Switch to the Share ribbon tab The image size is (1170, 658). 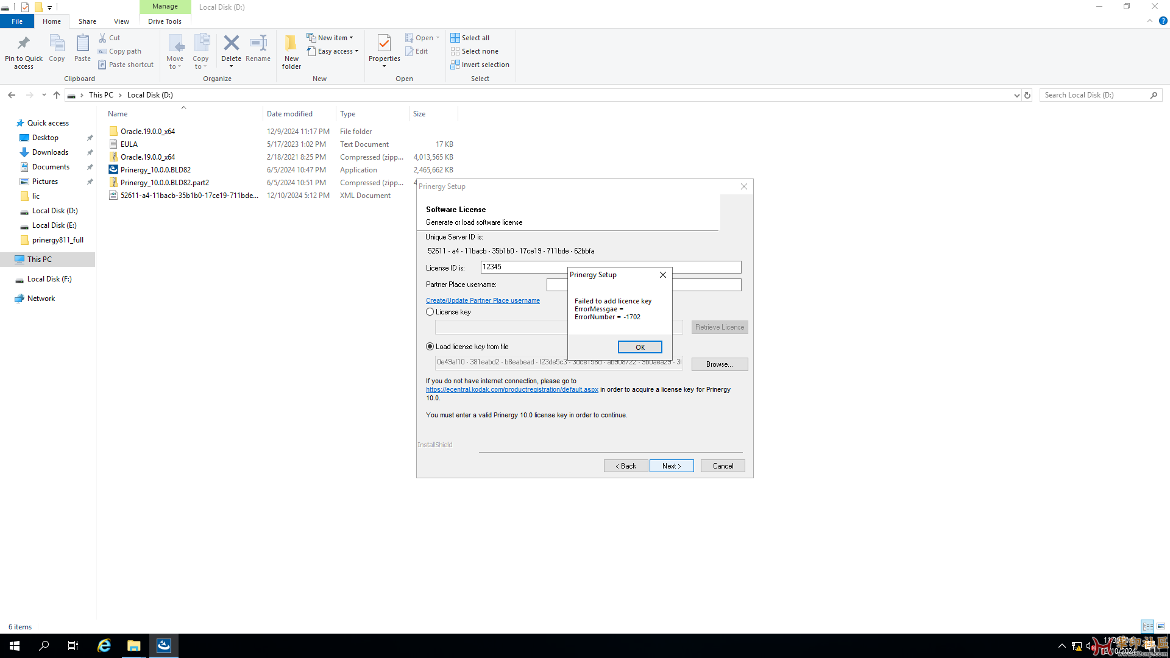click(x=87, y=21)
